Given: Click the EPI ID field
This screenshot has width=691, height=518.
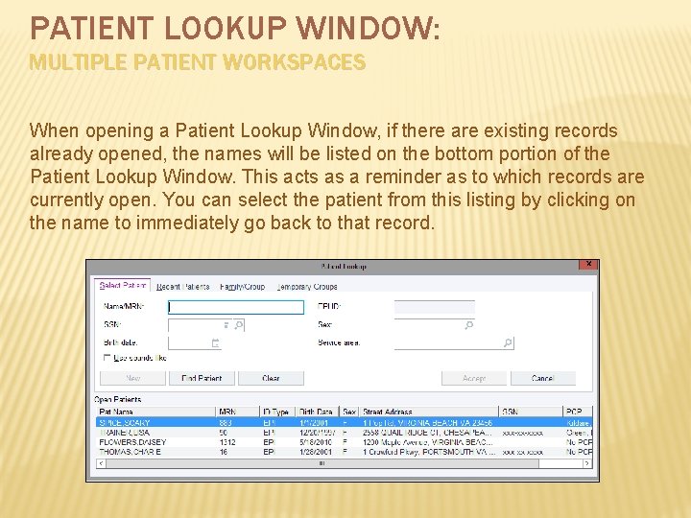Looking at the screenshot, I should click(x=435, y=307).
